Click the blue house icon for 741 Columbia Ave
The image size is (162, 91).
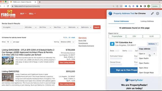pos(112,44)
